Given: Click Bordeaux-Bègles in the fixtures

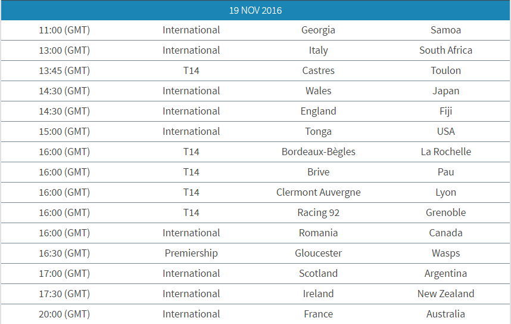Looking at the screenshot, I should [x=318, y=152].
